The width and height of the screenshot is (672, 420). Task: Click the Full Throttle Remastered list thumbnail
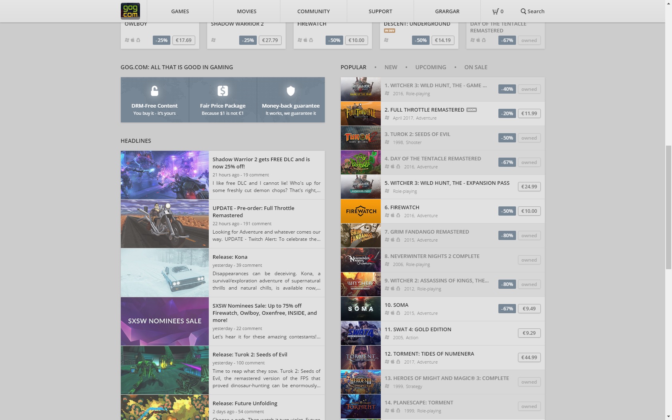click(x=361, y=114)
